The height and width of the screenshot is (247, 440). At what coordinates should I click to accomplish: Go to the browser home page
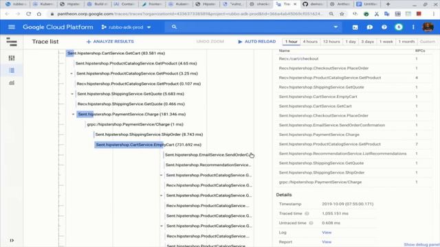pos(39,14)
